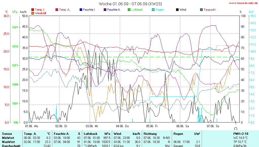Click the cyan Regen legend swatch
Screen dimensions: 259x147
pos(153,10)
